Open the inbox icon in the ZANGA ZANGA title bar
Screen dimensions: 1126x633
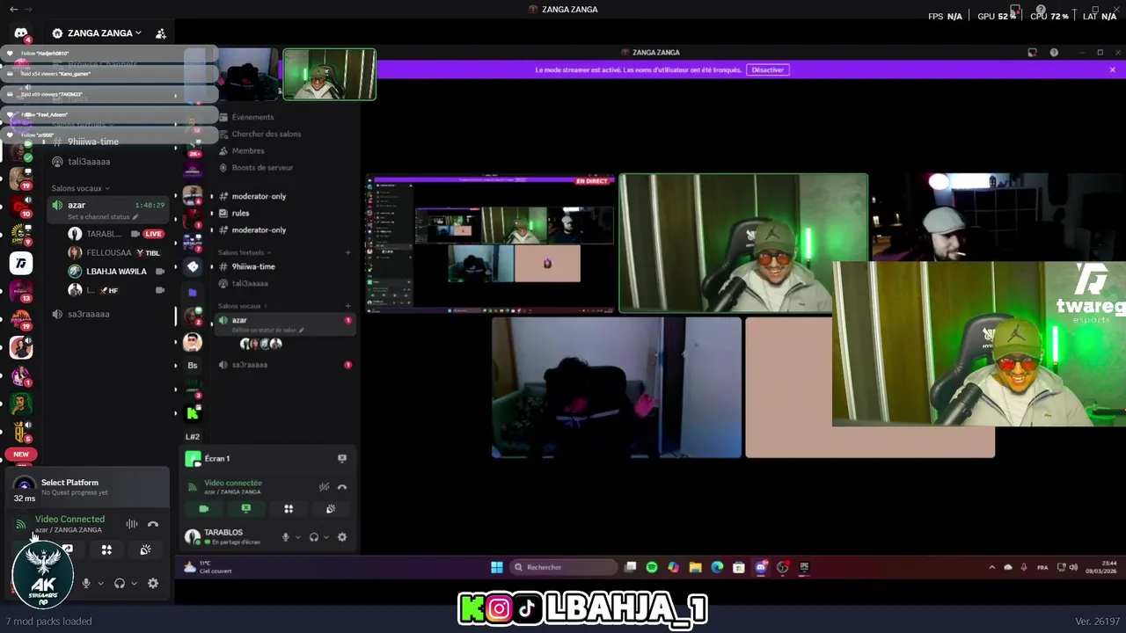(x=1032, y=53)
